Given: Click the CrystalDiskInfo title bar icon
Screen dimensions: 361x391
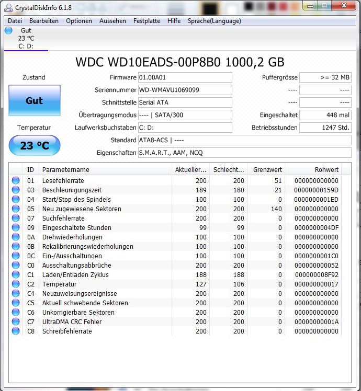Looking at the screenshot, I should point(8,8).
